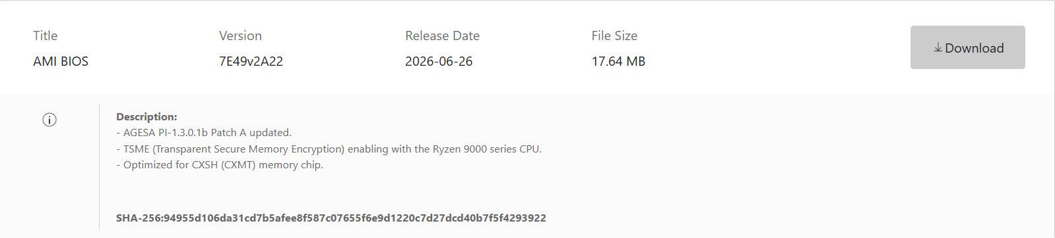Click the (CXMT) text in the description
The image size is (1055, 238).
coord(238,164)
